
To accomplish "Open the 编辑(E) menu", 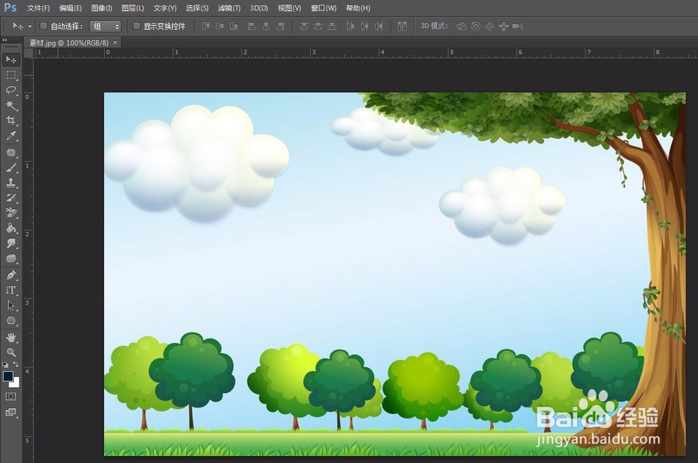I will [70, 8].
